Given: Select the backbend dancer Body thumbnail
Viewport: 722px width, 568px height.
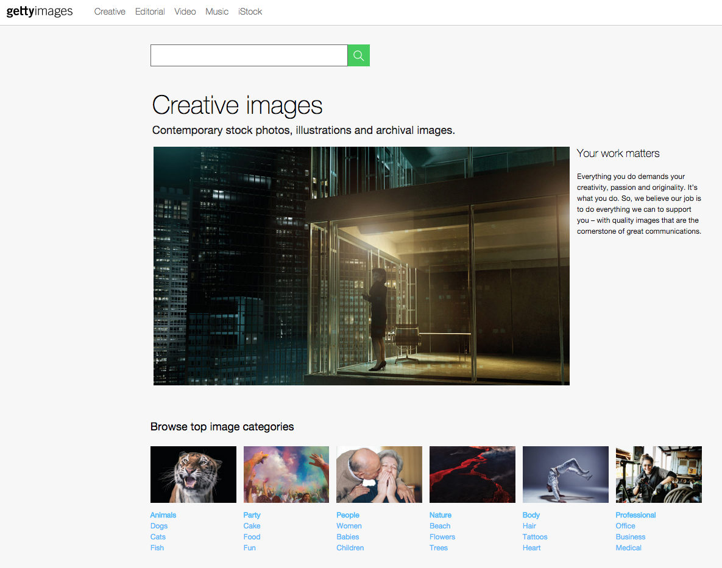Looking at the screenshot, I should (565, 474).
